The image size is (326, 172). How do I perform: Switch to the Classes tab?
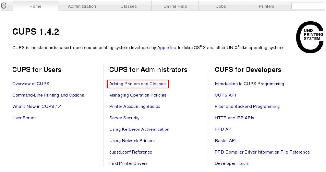(129, 6)
